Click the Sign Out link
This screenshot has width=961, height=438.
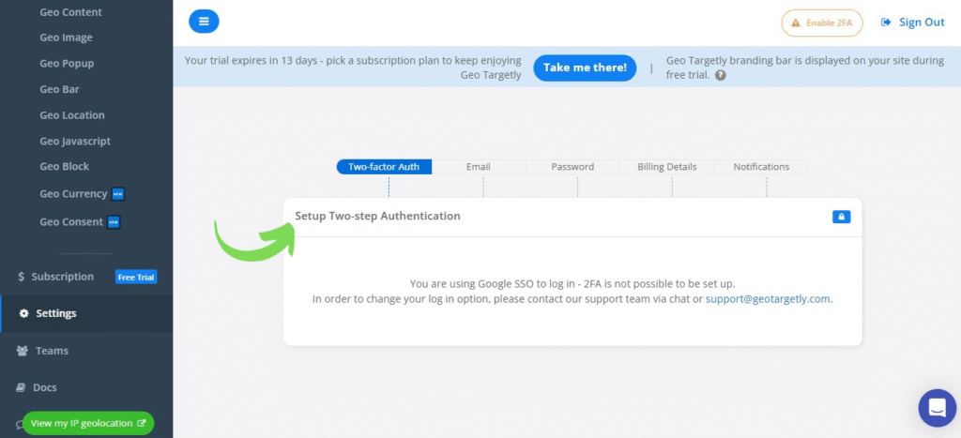point(913,23)
